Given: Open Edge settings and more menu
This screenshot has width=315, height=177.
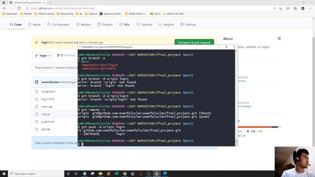Looking at the screenshot, I should 310,8.
